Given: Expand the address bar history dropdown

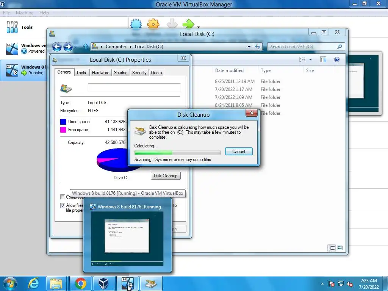Looking at the screenshot, I should coord(249,47).
